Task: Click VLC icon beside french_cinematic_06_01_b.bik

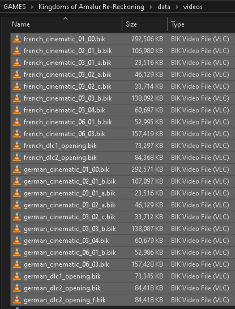Action: [17, 122]
